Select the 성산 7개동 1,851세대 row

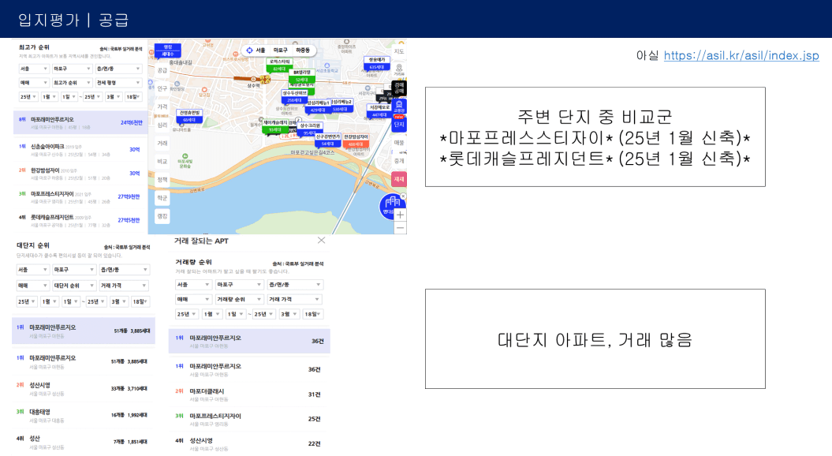[83, 442]
